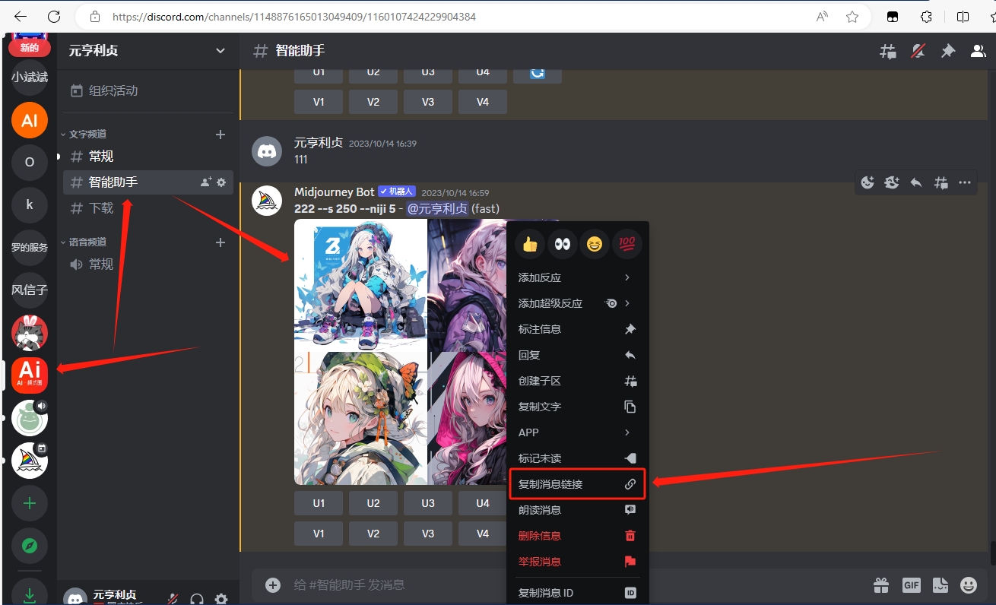The image size is (996, 605).
Task: Open the Midjourney sailboat server icon
Action: (x=30, y=460)
